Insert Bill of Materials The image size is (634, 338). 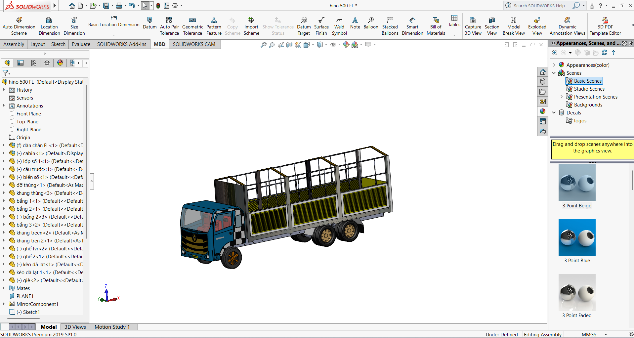pos(436,26)
